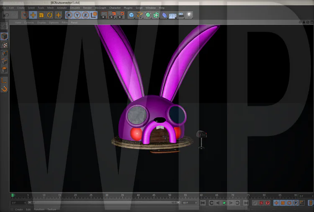
Task: Open the Select menu
Action: (x=31, y=8)
